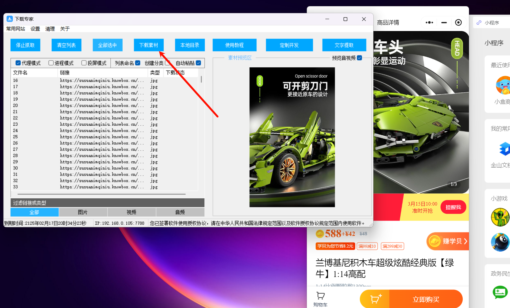510x308 pixels.
Task: Click the product title 兰博基尼积木车
Action: point(385,269)
